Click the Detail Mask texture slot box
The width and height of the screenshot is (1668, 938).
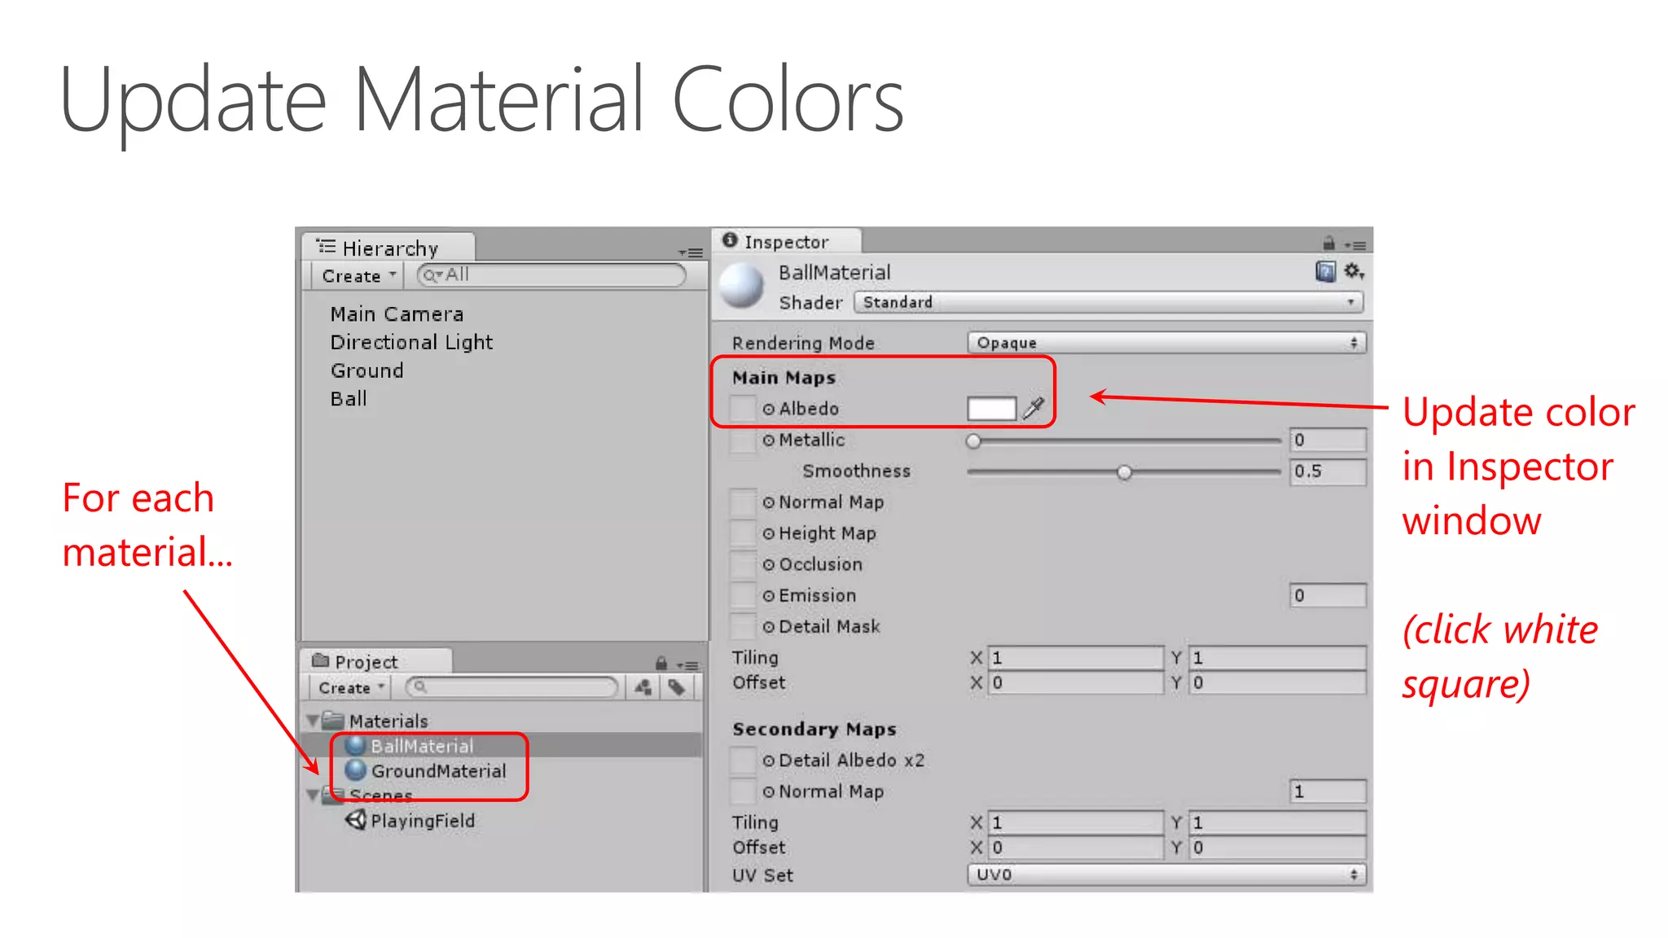click(743, 627)
